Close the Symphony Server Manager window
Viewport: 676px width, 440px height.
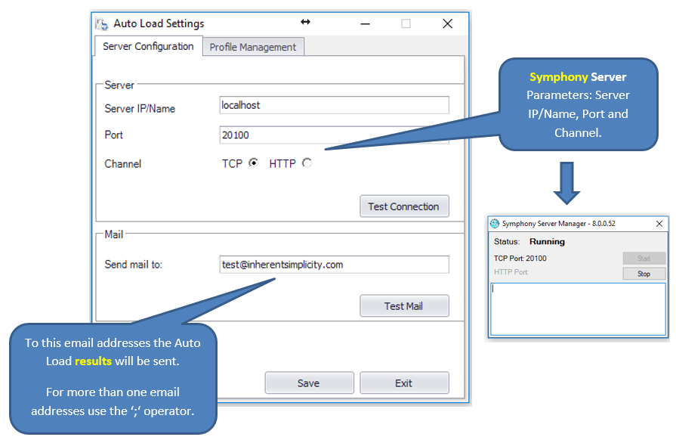659,223
